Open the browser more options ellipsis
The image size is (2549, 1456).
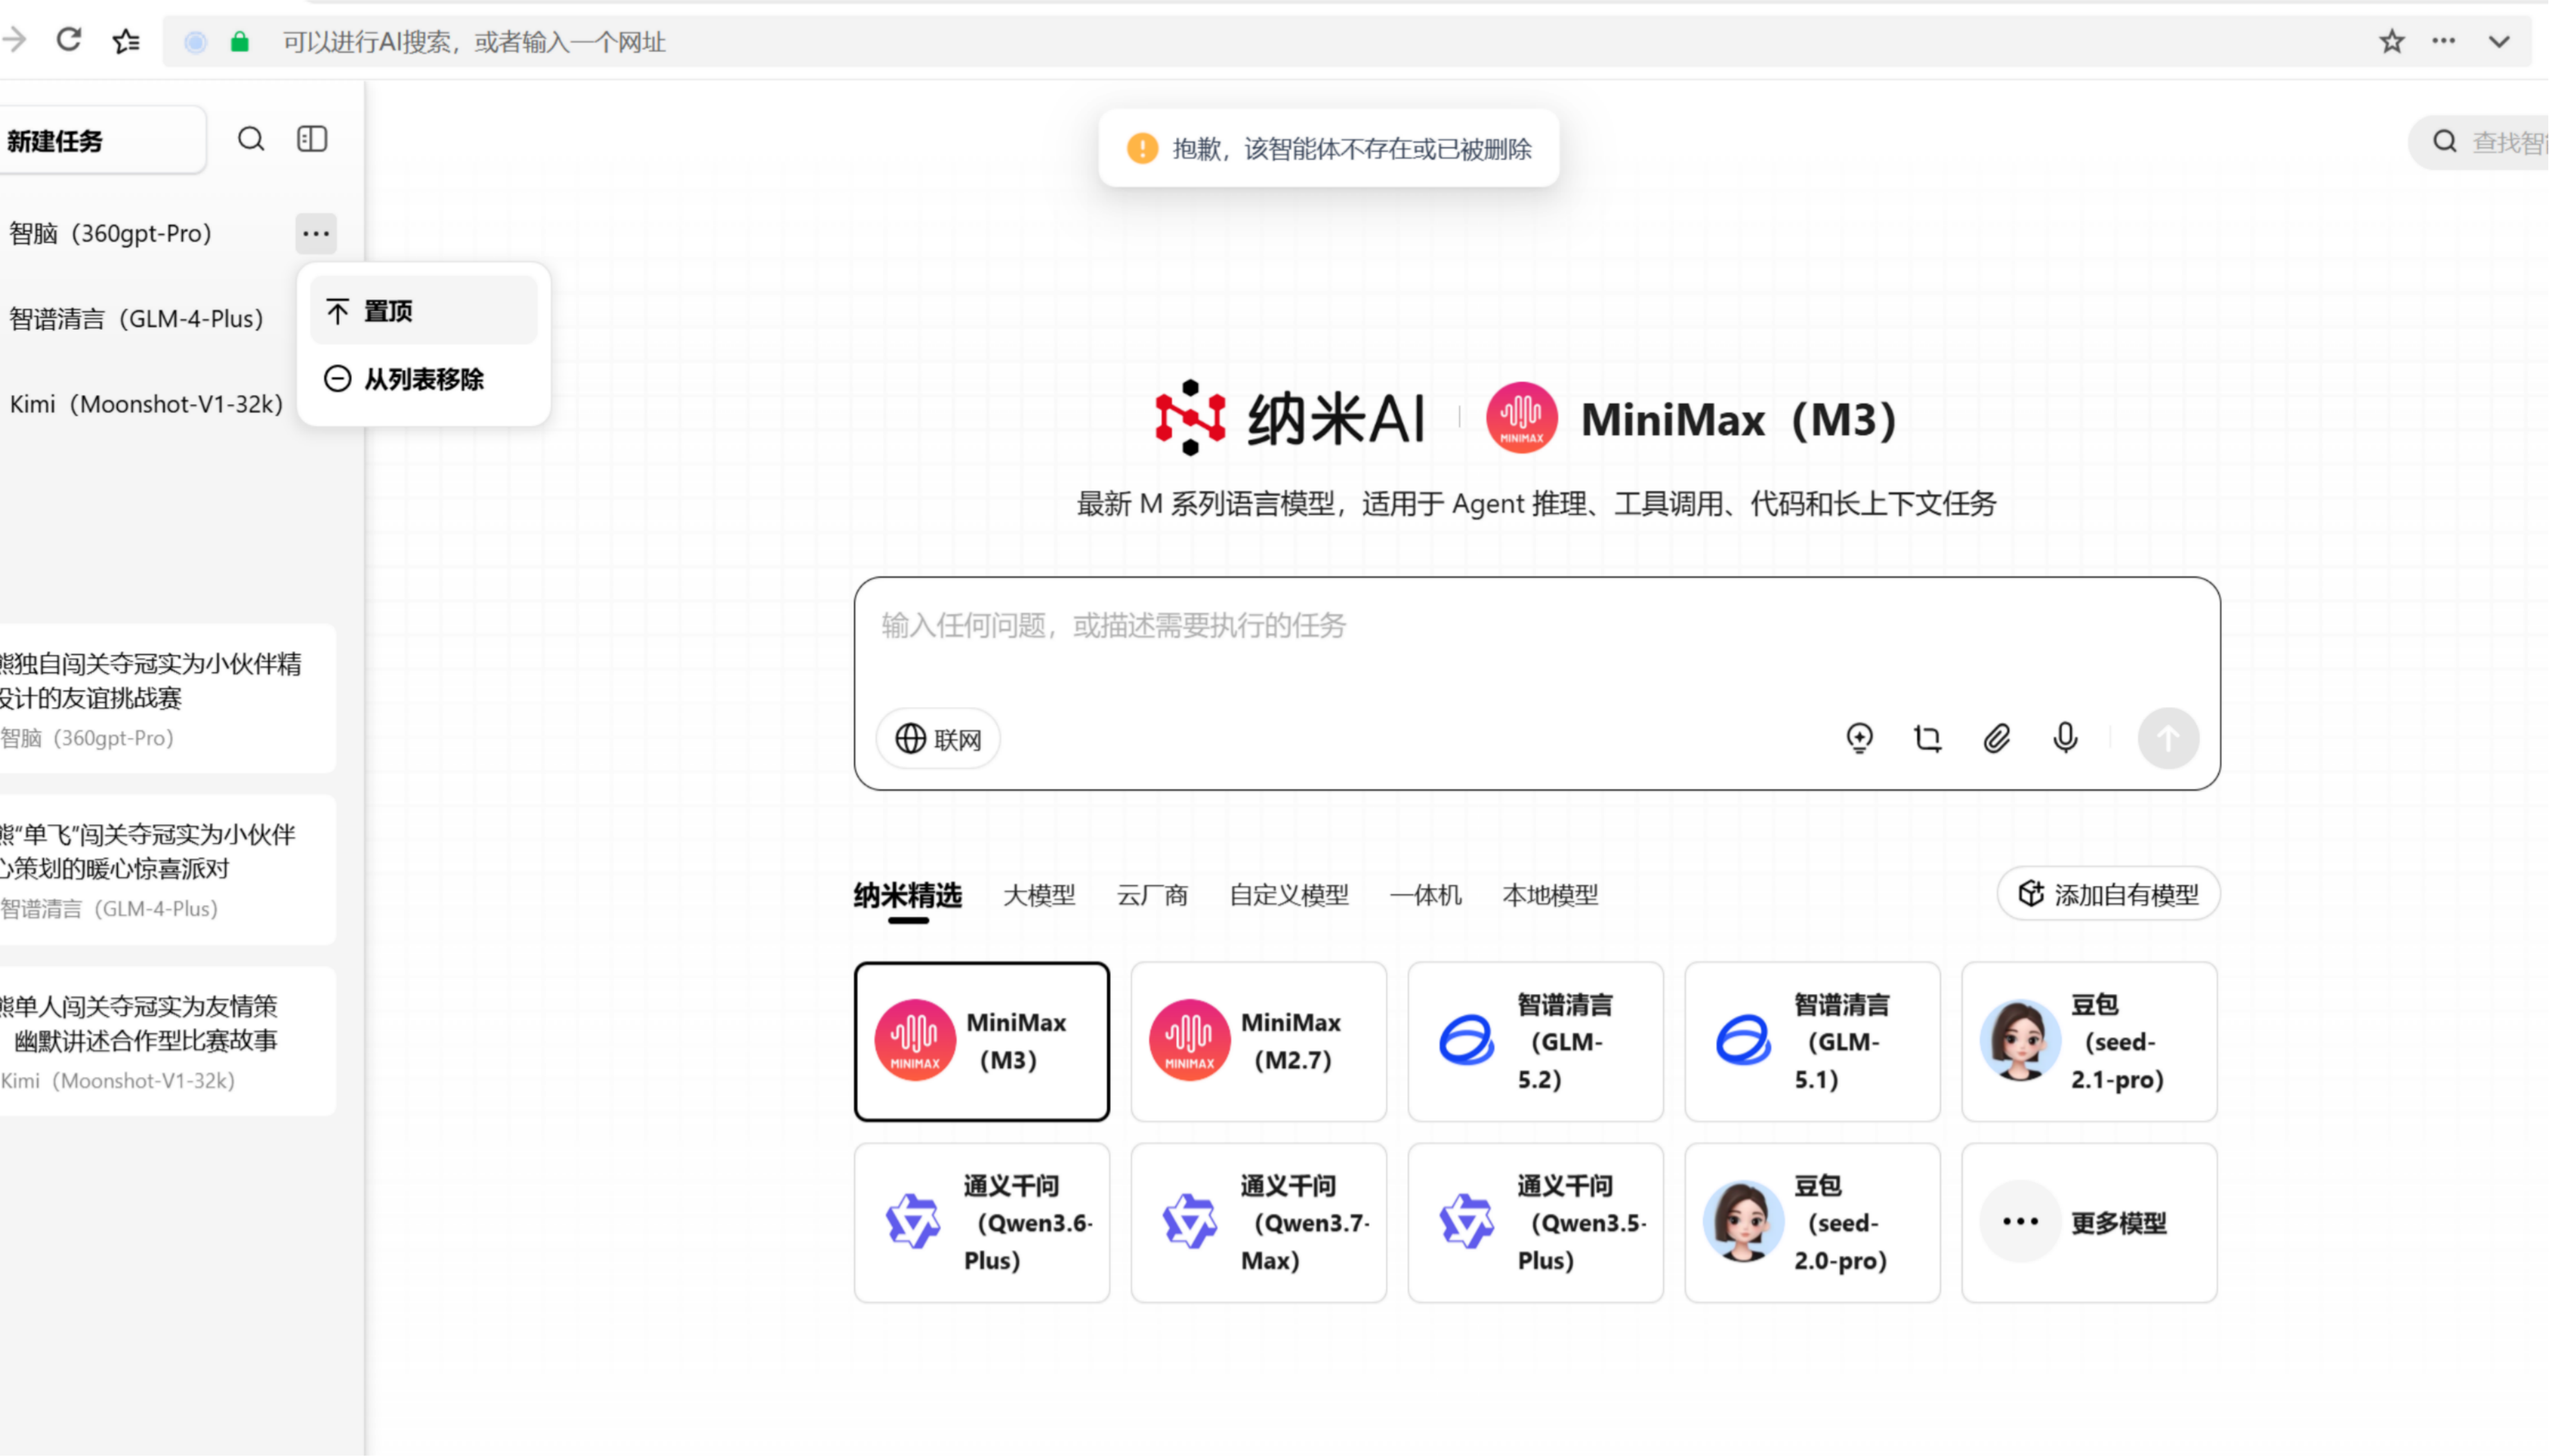coord(2444,41)
